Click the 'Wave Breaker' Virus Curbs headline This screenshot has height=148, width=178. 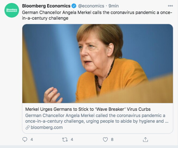(x=88, y=109)
